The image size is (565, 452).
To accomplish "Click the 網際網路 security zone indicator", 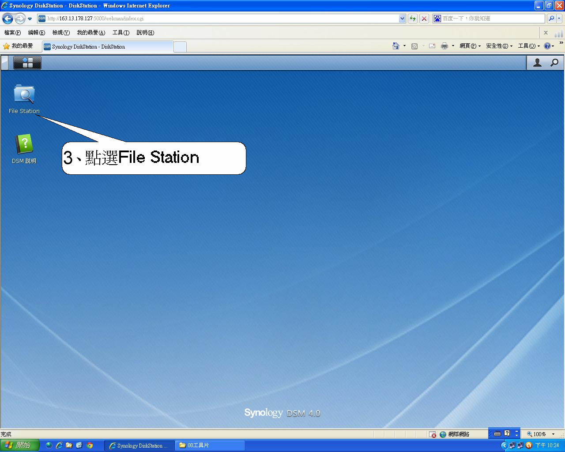I will 455,434.
